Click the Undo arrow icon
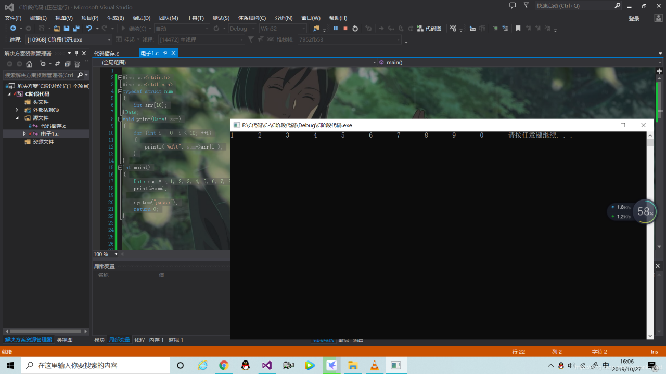 (89, 29)
